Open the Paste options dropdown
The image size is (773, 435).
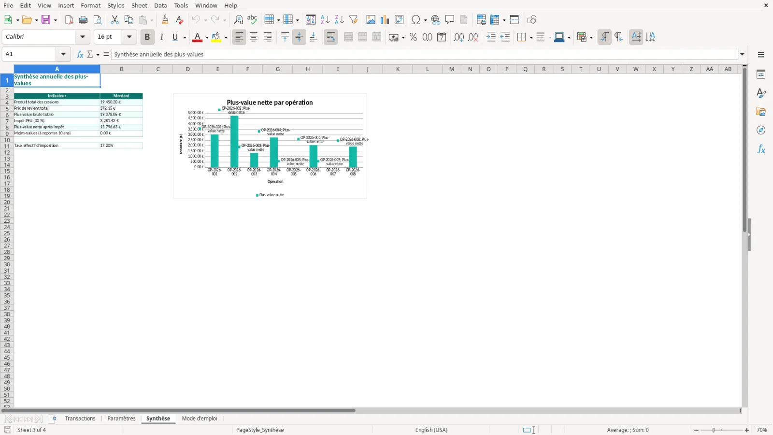[x=152, y=20]
